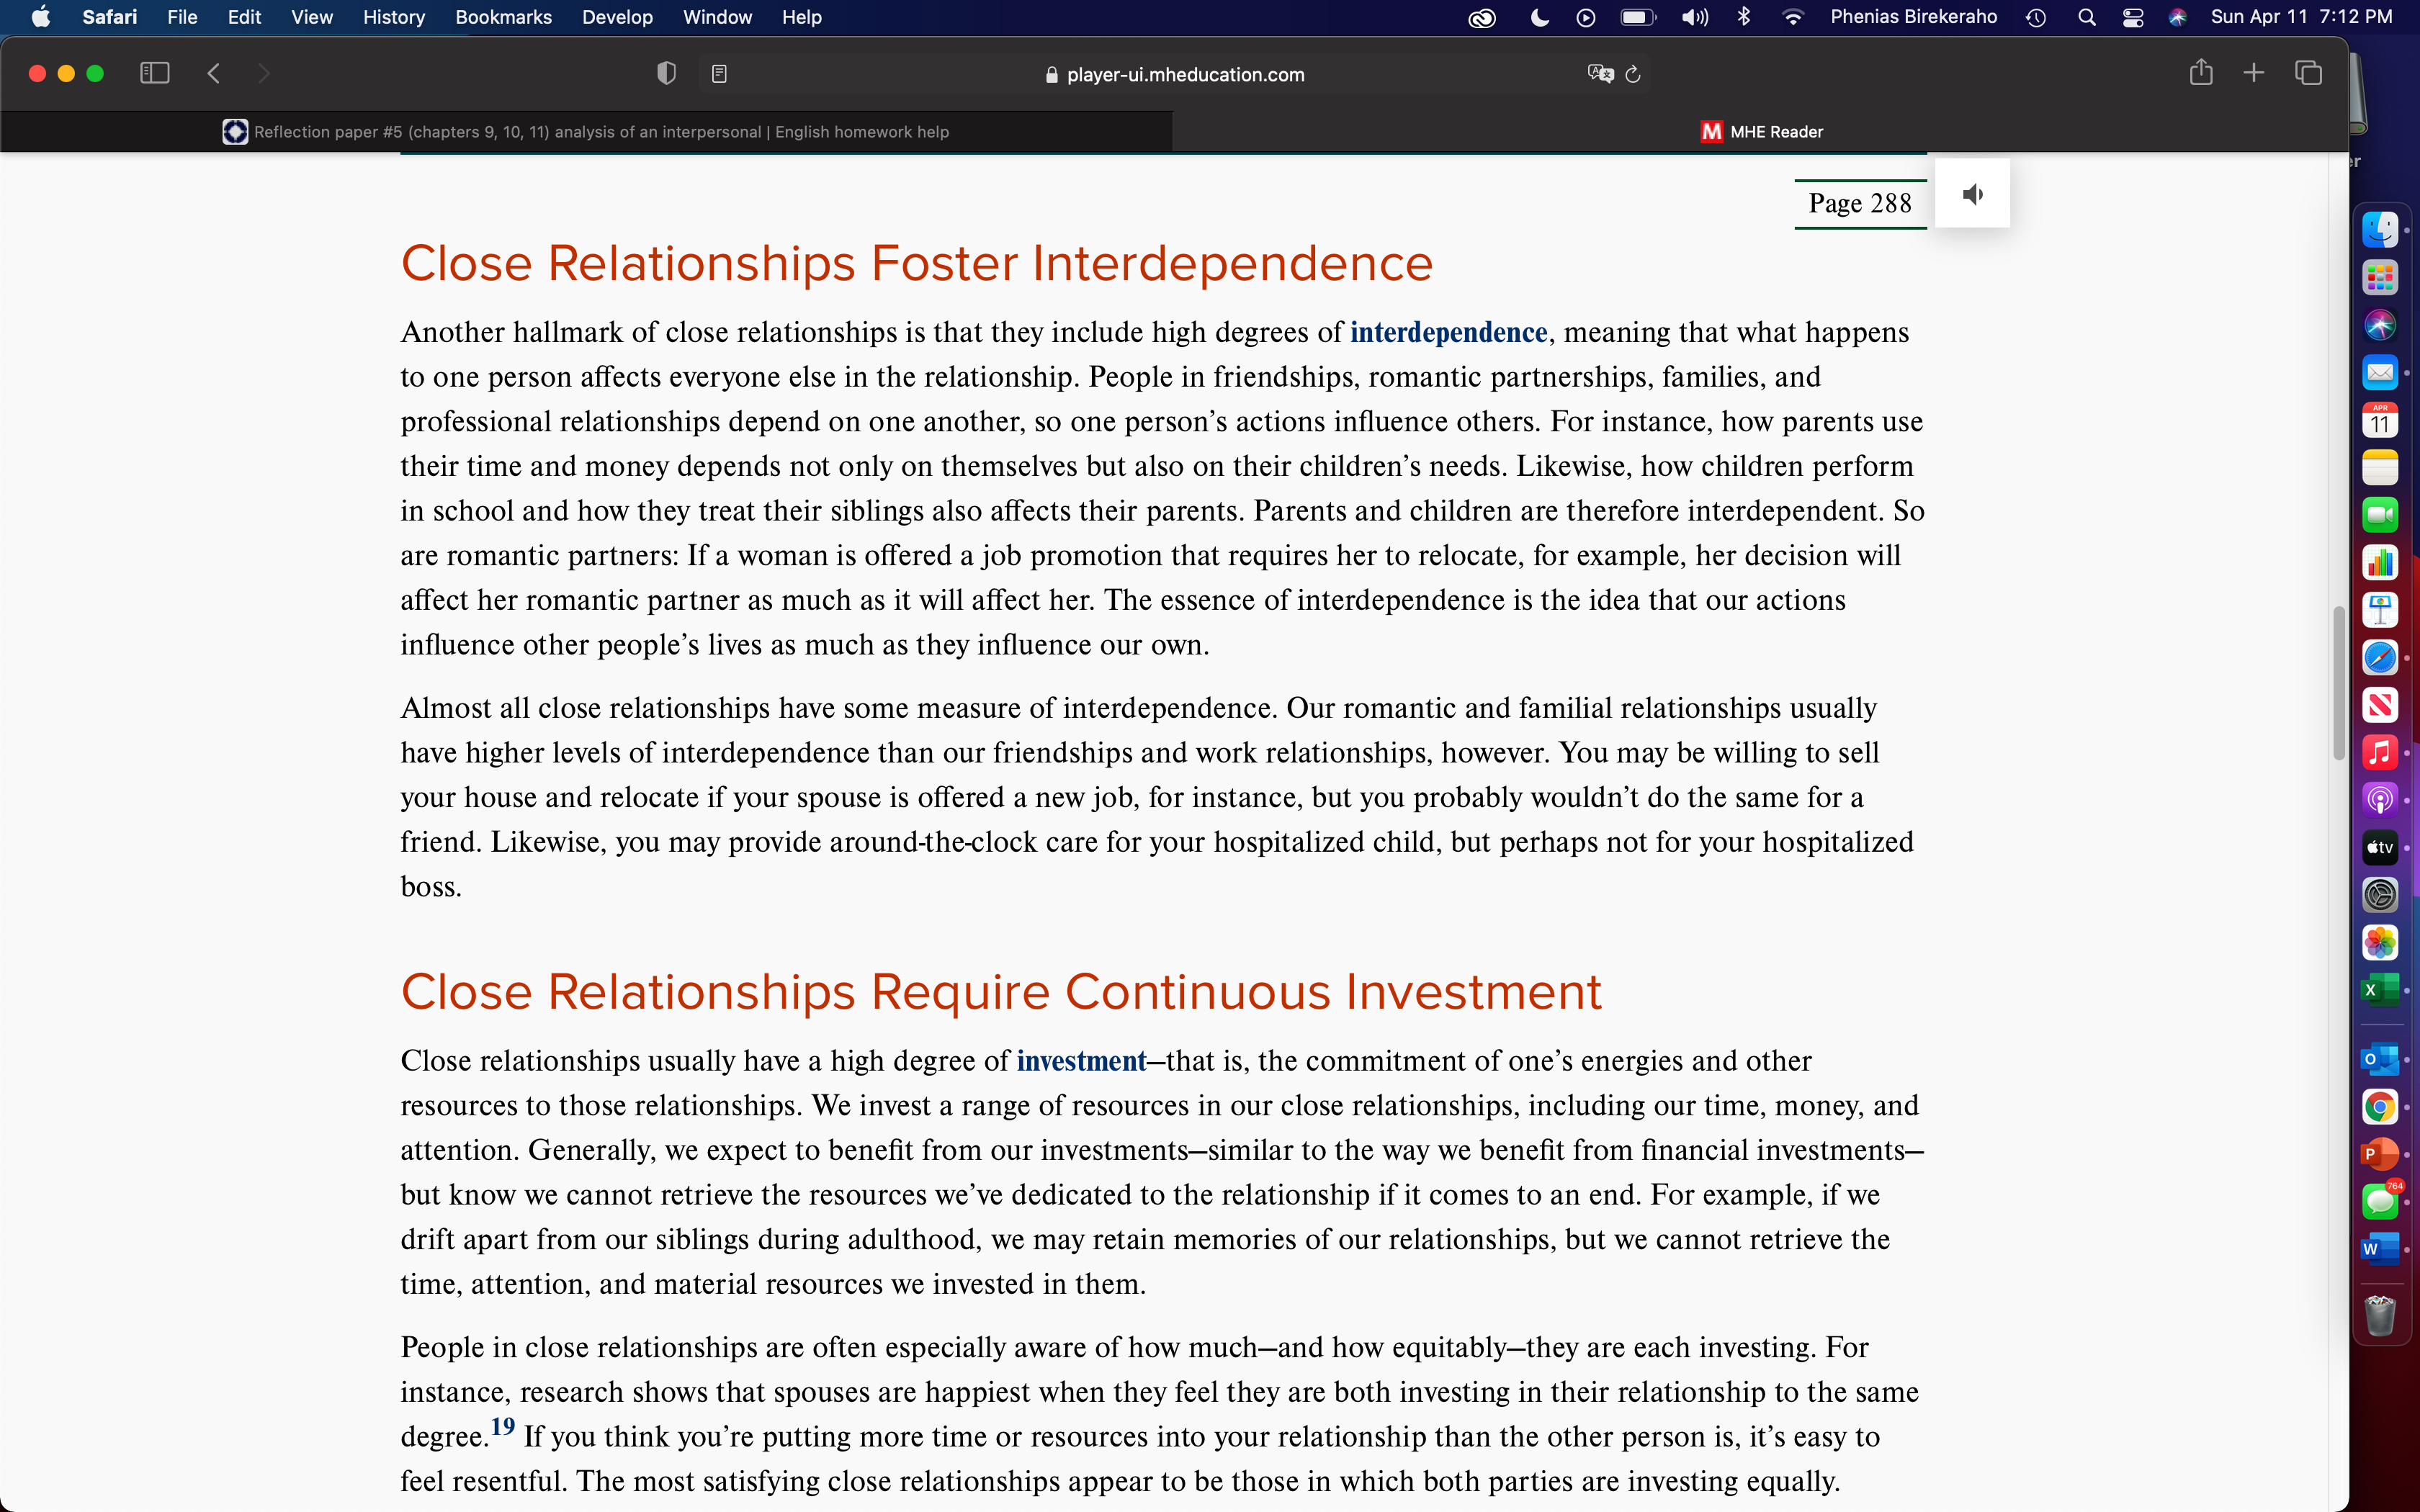Open Excel from the Dock
This screenshot has width=2420, height=1512.
pos(2380,990)
